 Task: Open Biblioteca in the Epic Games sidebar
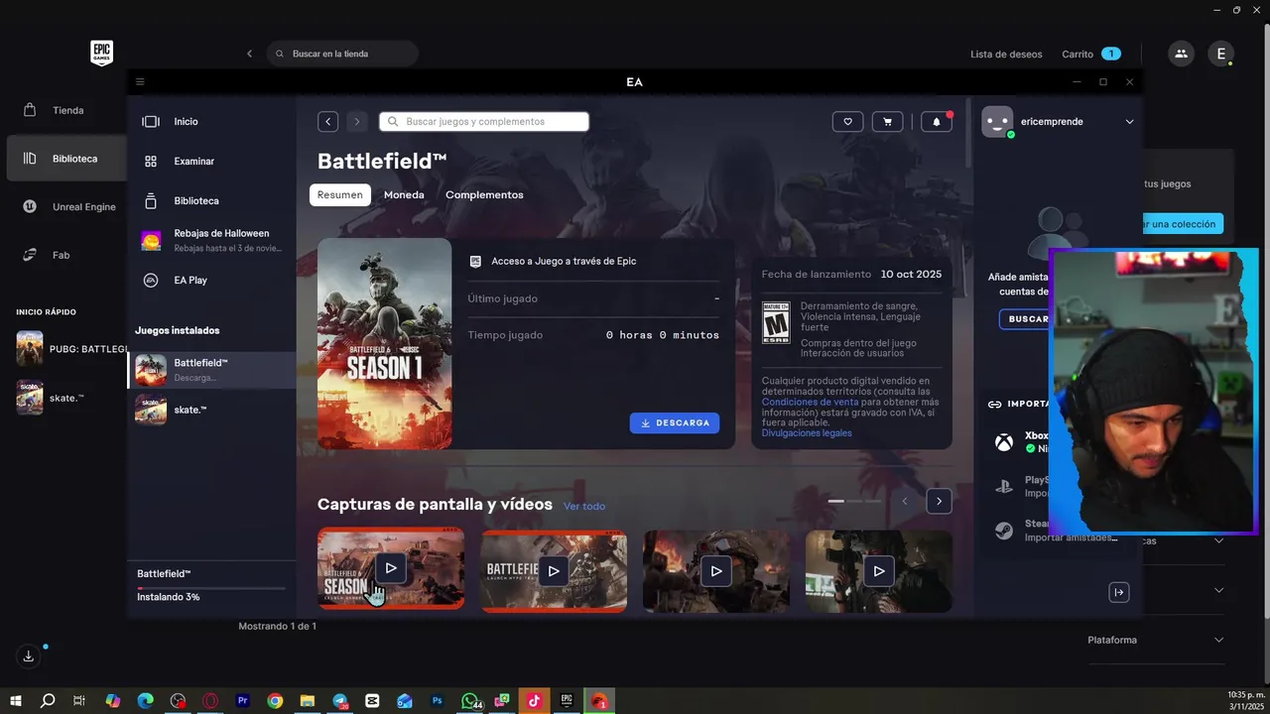tap(66, 159)
